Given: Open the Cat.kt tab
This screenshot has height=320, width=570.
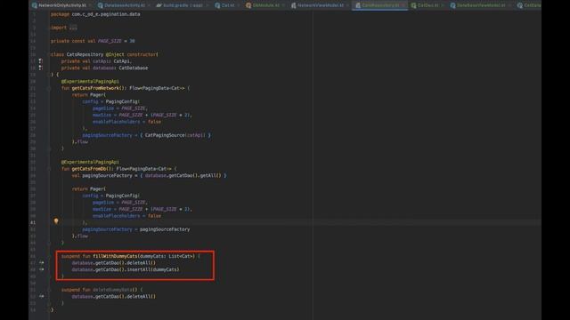Looking at the screenshot, I should point(228,5).
